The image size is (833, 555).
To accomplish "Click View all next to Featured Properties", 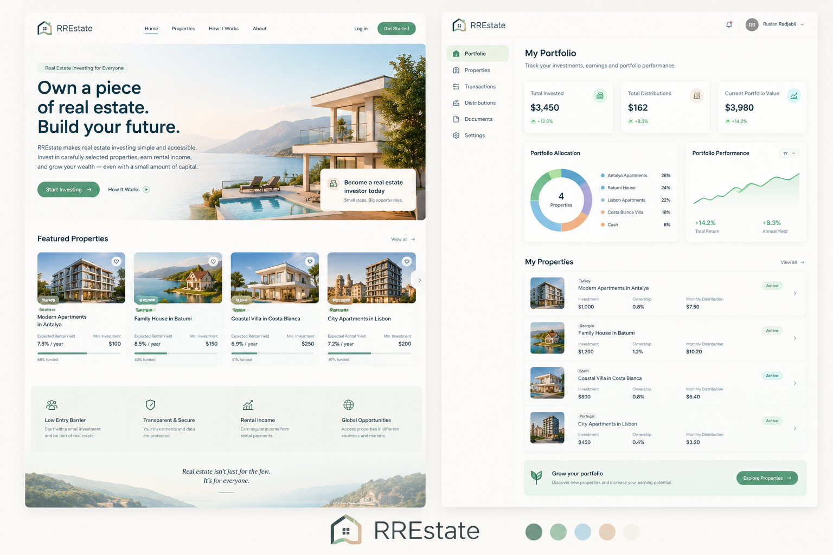I will (x=403, y=239).
